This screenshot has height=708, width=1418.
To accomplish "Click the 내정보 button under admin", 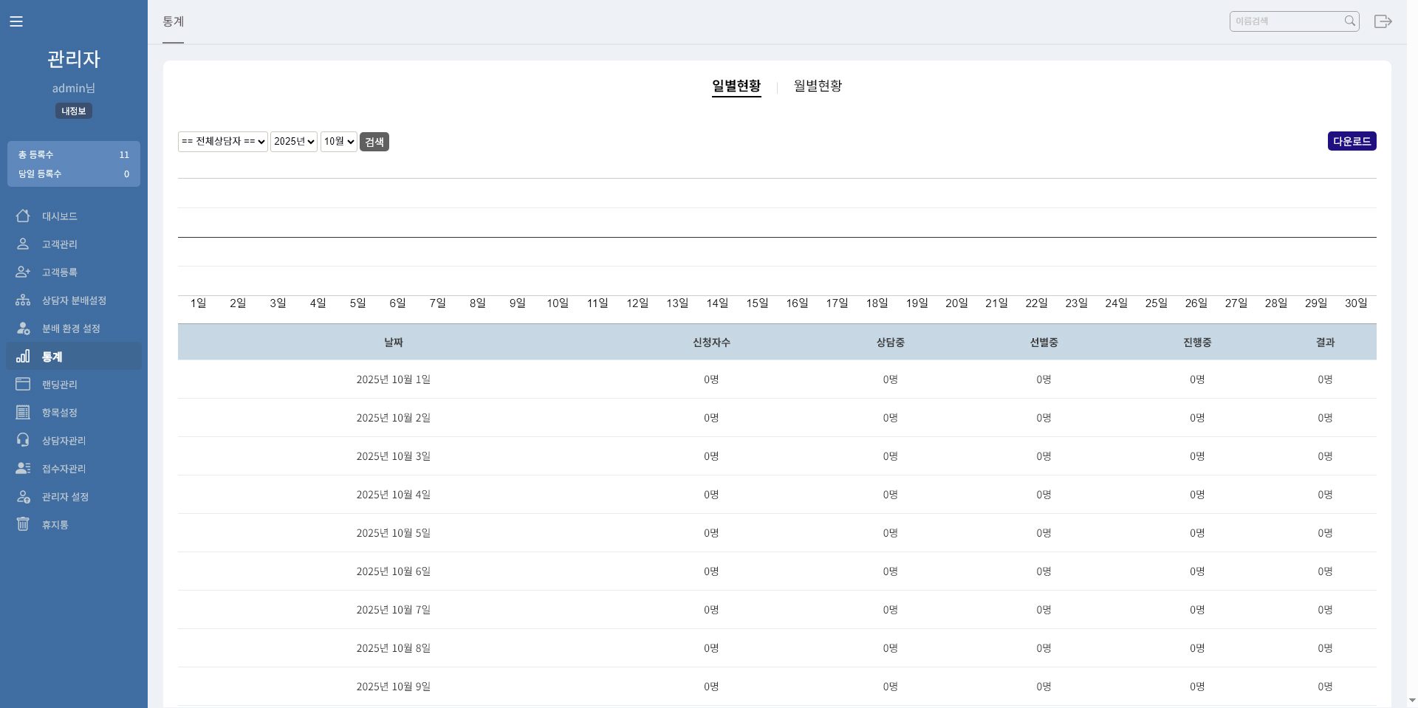I will [x=74, y=111].
